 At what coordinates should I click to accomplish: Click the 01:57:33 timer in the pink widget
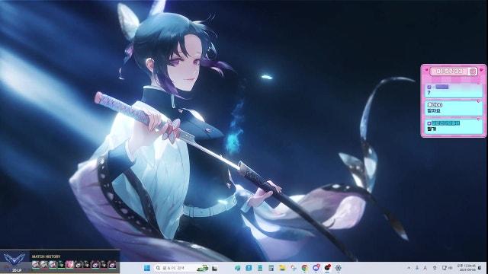448,71
